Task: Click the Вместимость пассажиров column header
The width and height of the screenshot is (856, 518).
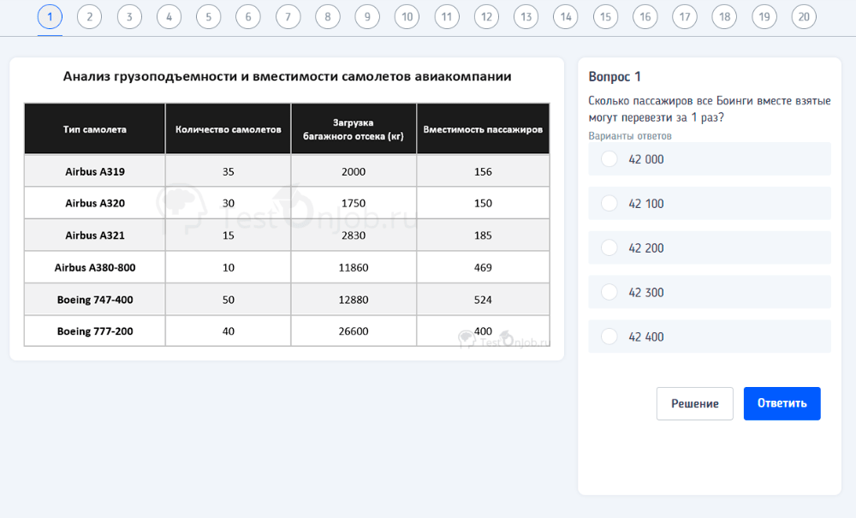Action: (483, 129)
